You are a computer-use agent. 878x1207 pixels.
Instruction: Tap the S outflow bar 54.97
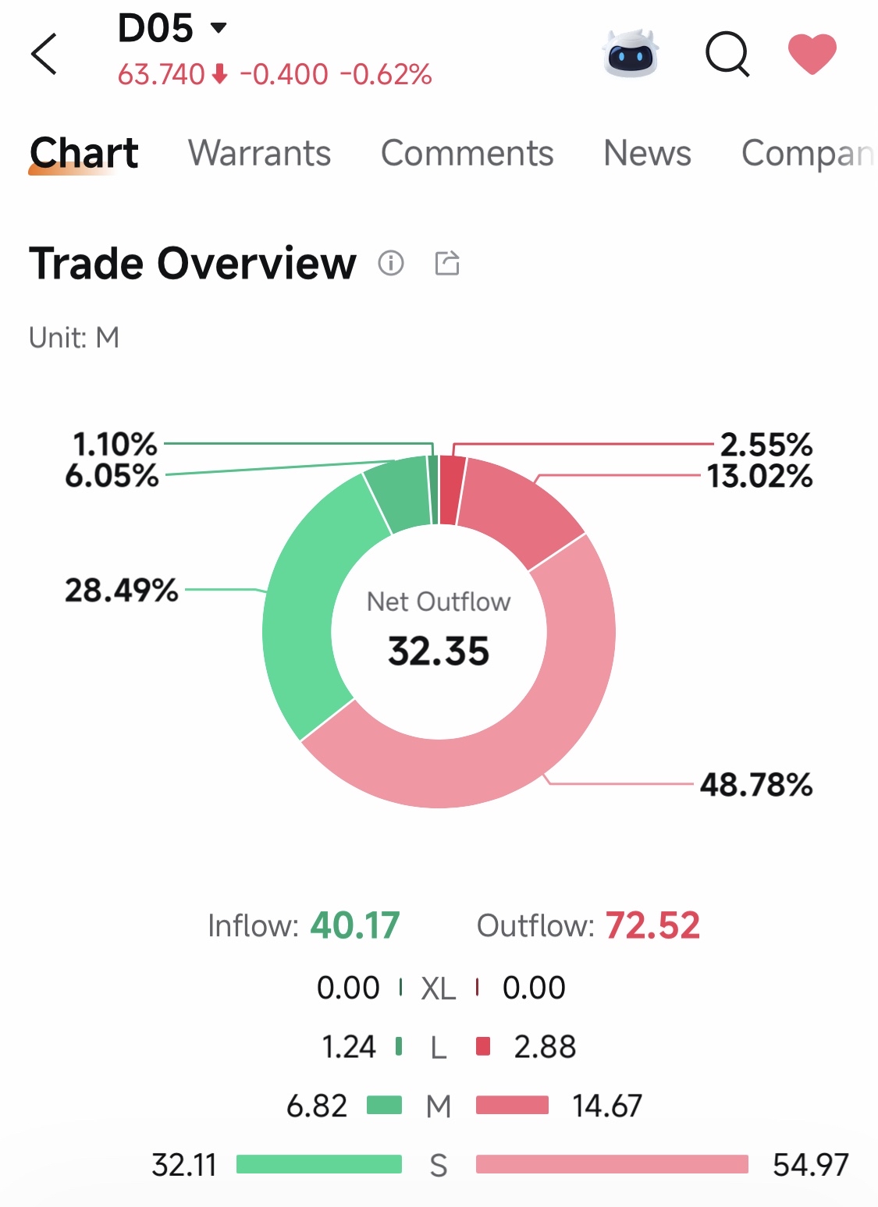pyautogui.click(x=612, y=1165)
